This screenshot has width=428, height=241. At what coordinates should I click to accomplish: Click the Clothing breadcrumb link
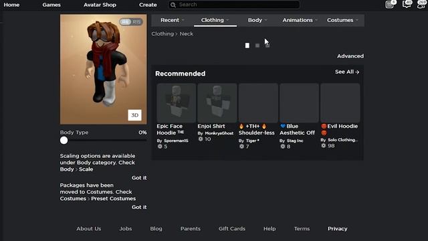[x=163, y=33]
